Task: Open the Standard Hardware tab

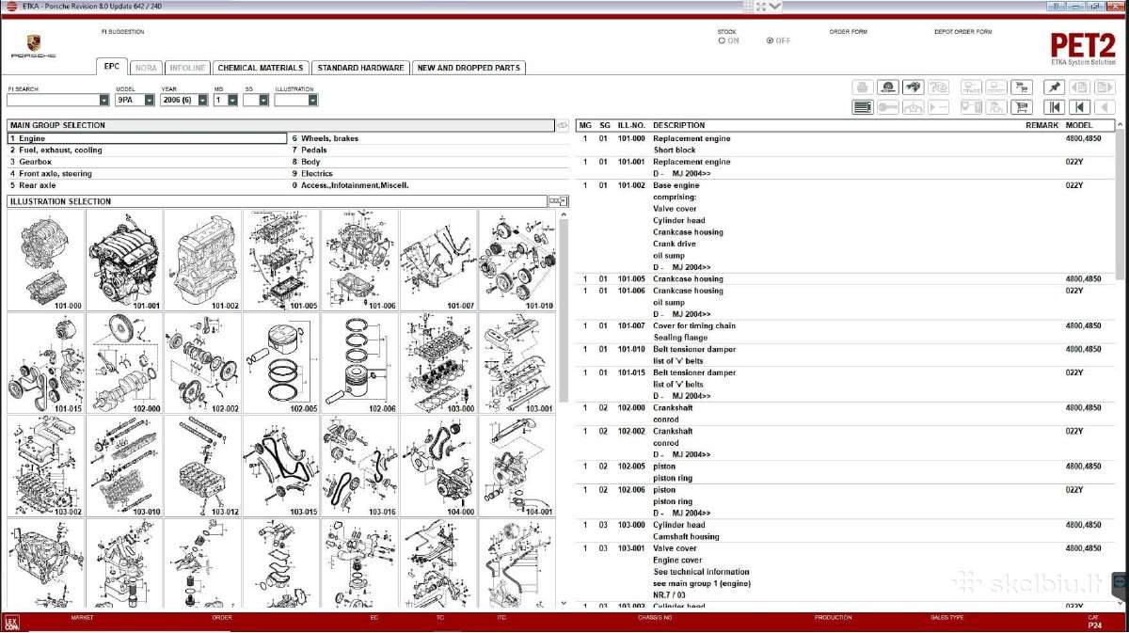Action: coord(360,68)
